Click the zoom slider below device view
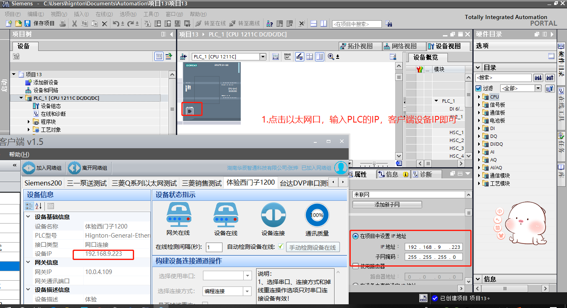 [x=374, y=163]
